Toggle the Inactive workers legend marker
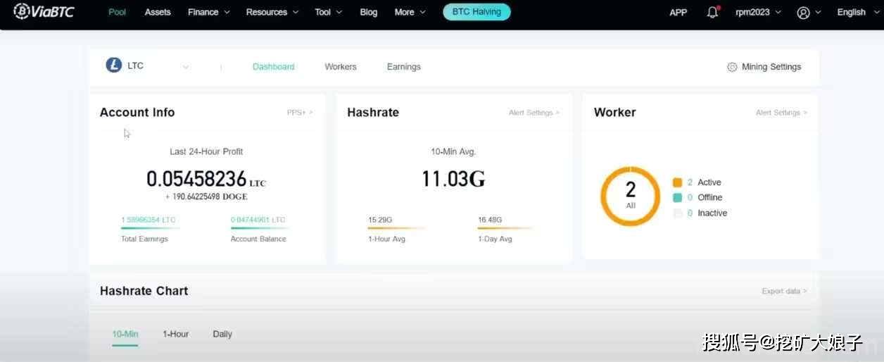This screenshot has height=362, width=884. [677, 213]
